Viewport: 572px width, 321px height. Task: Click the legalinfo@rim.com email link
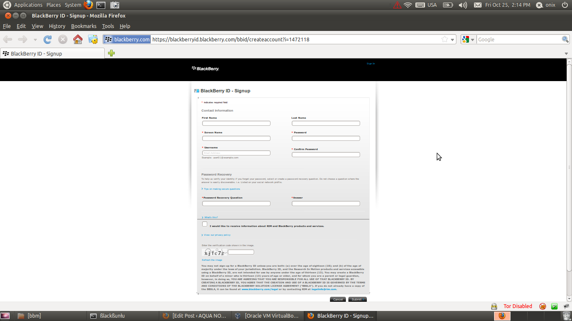(x=324, y=289)
